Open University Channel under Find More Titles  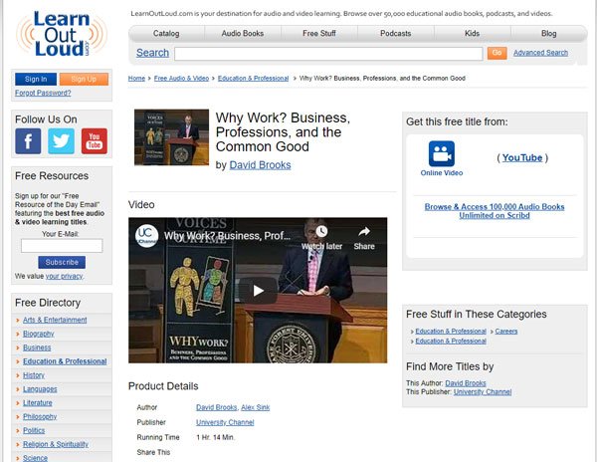(x=483, y=392)
